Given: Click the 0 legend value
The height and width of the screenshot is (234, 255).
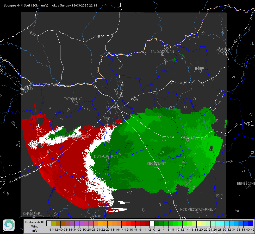Looking at the screenshot, I should pos(154,230).
